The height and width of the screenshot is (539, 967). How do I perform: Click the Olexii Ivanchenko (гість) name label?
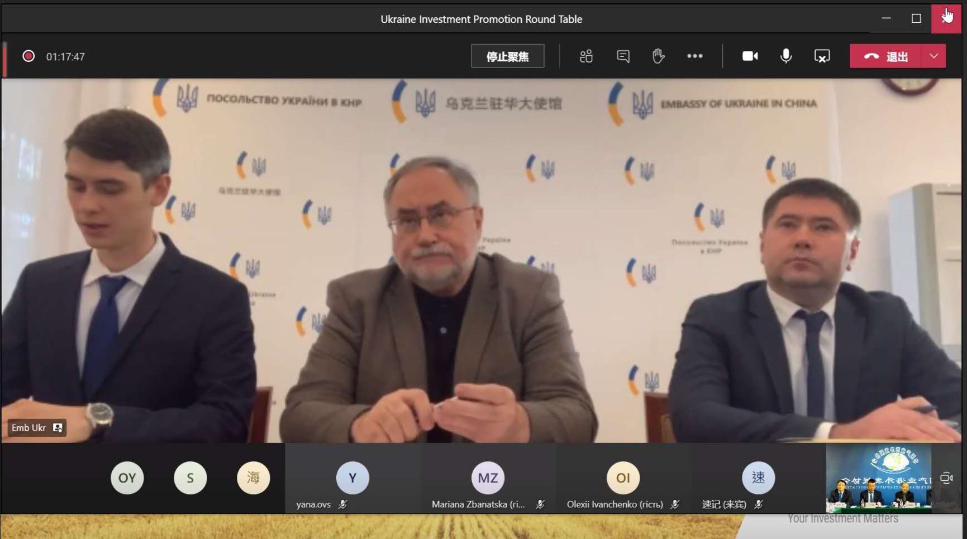click(615, 504)
